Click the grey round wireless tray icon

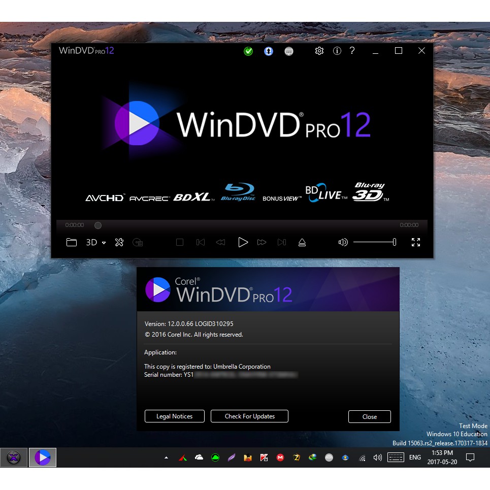pyautogui.click(x=329, y=458)
